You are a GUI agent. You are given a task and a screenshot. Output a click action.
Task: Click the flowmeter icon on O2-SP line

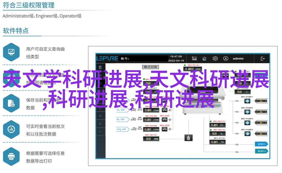[140, 109]
